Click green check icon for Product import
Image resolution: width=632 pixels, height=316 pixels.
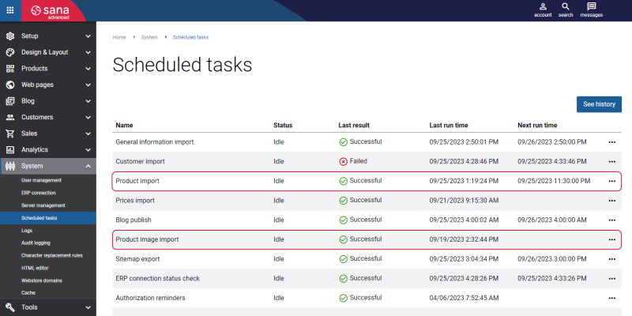pos(343,182)
